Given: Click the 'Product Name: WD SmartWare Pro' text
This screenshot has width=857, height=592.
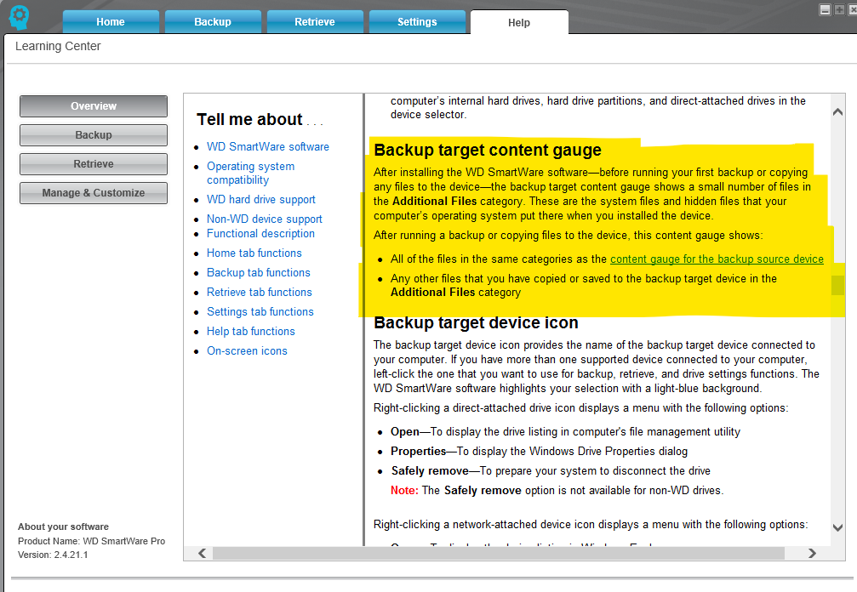Looking at the screenshot, I should (91, 541).
